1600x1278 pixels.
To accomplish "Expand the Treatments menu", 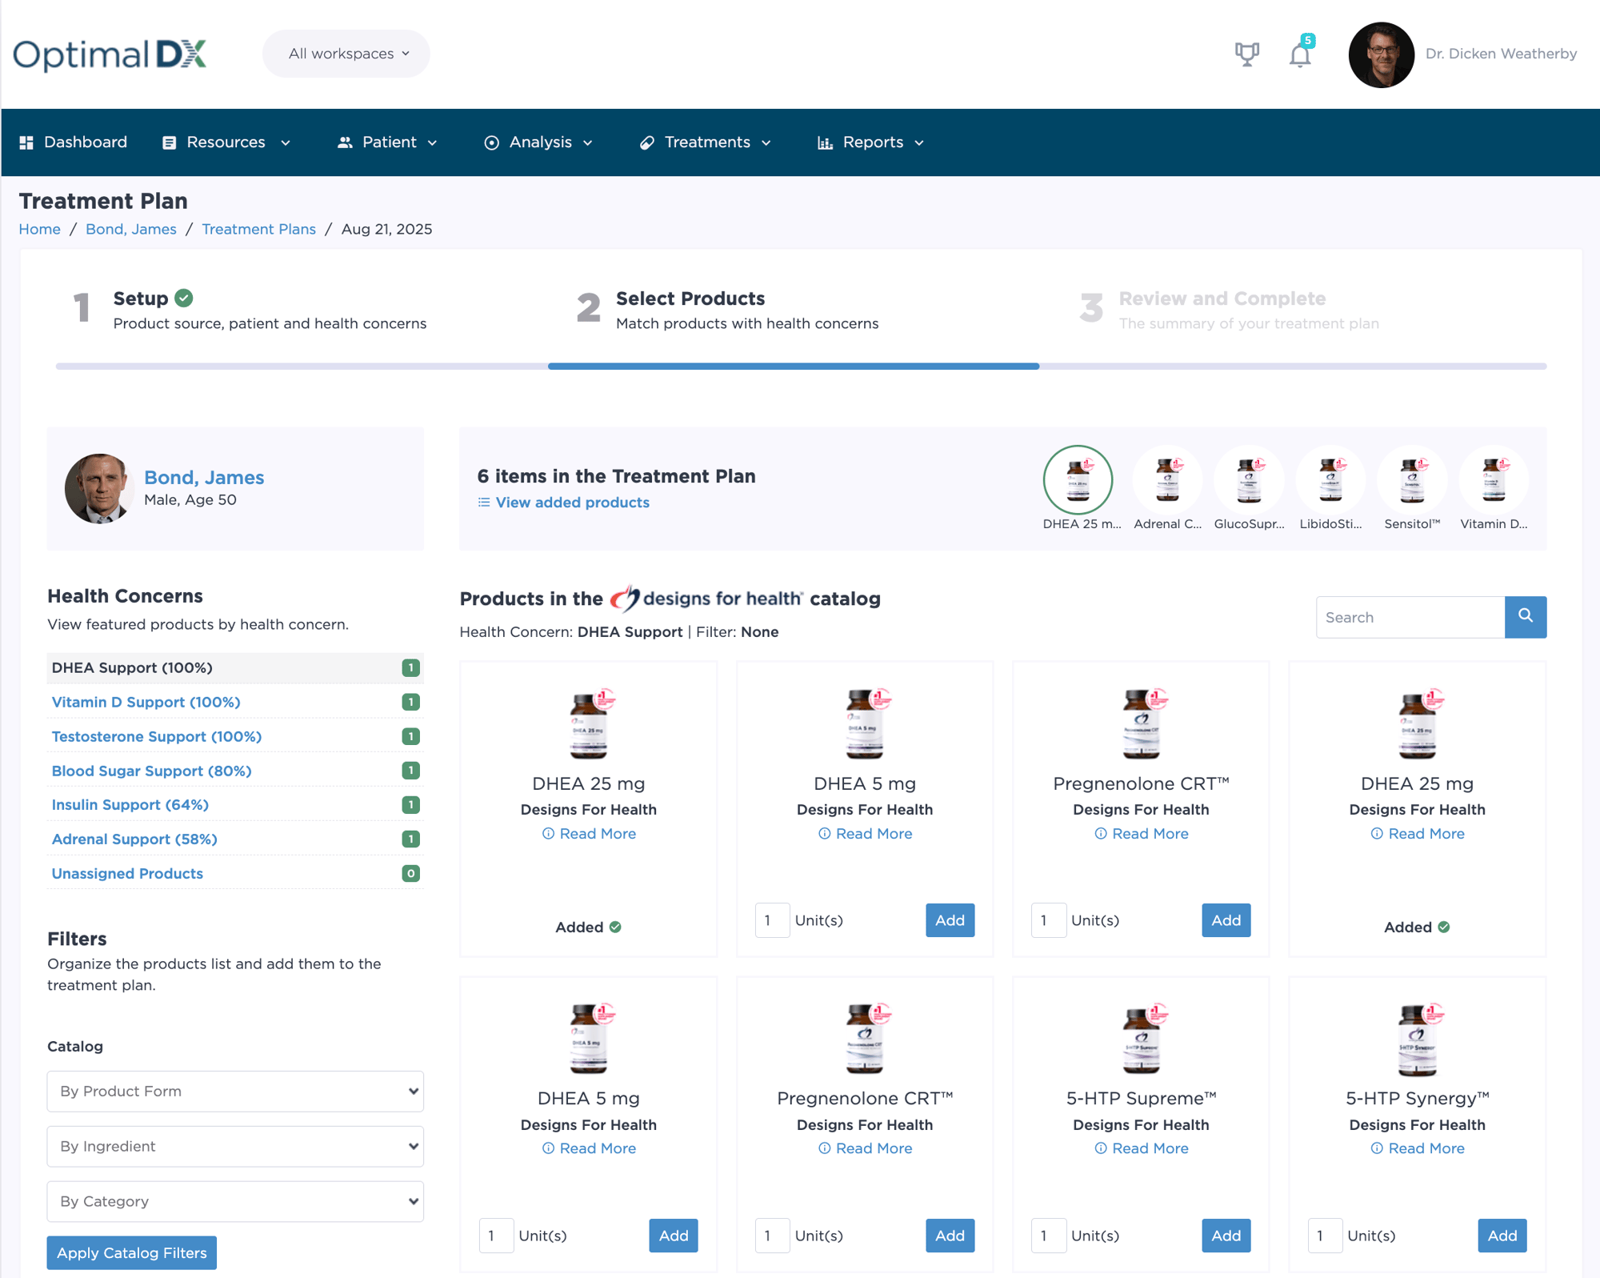I will (706, 142).
